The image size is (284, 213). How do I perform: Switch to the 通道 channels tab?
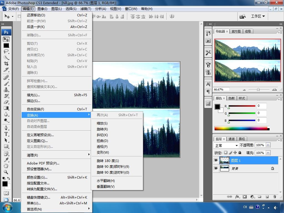click(x=232, y=139)
